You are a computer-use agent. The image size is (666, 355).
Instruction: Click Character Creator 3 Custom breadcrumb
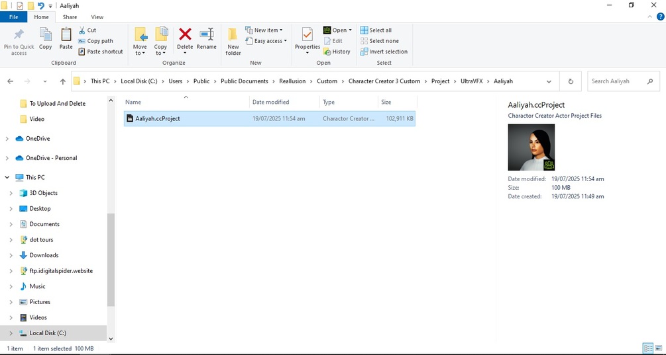tap(384, 81)
